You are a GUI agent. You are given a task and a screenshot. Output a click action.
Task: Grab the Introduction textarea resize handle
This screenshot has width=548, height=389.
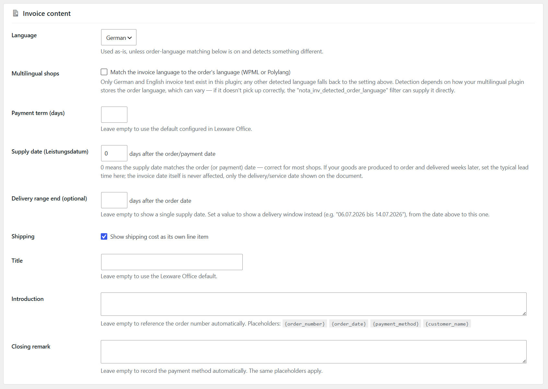(524, 313)
